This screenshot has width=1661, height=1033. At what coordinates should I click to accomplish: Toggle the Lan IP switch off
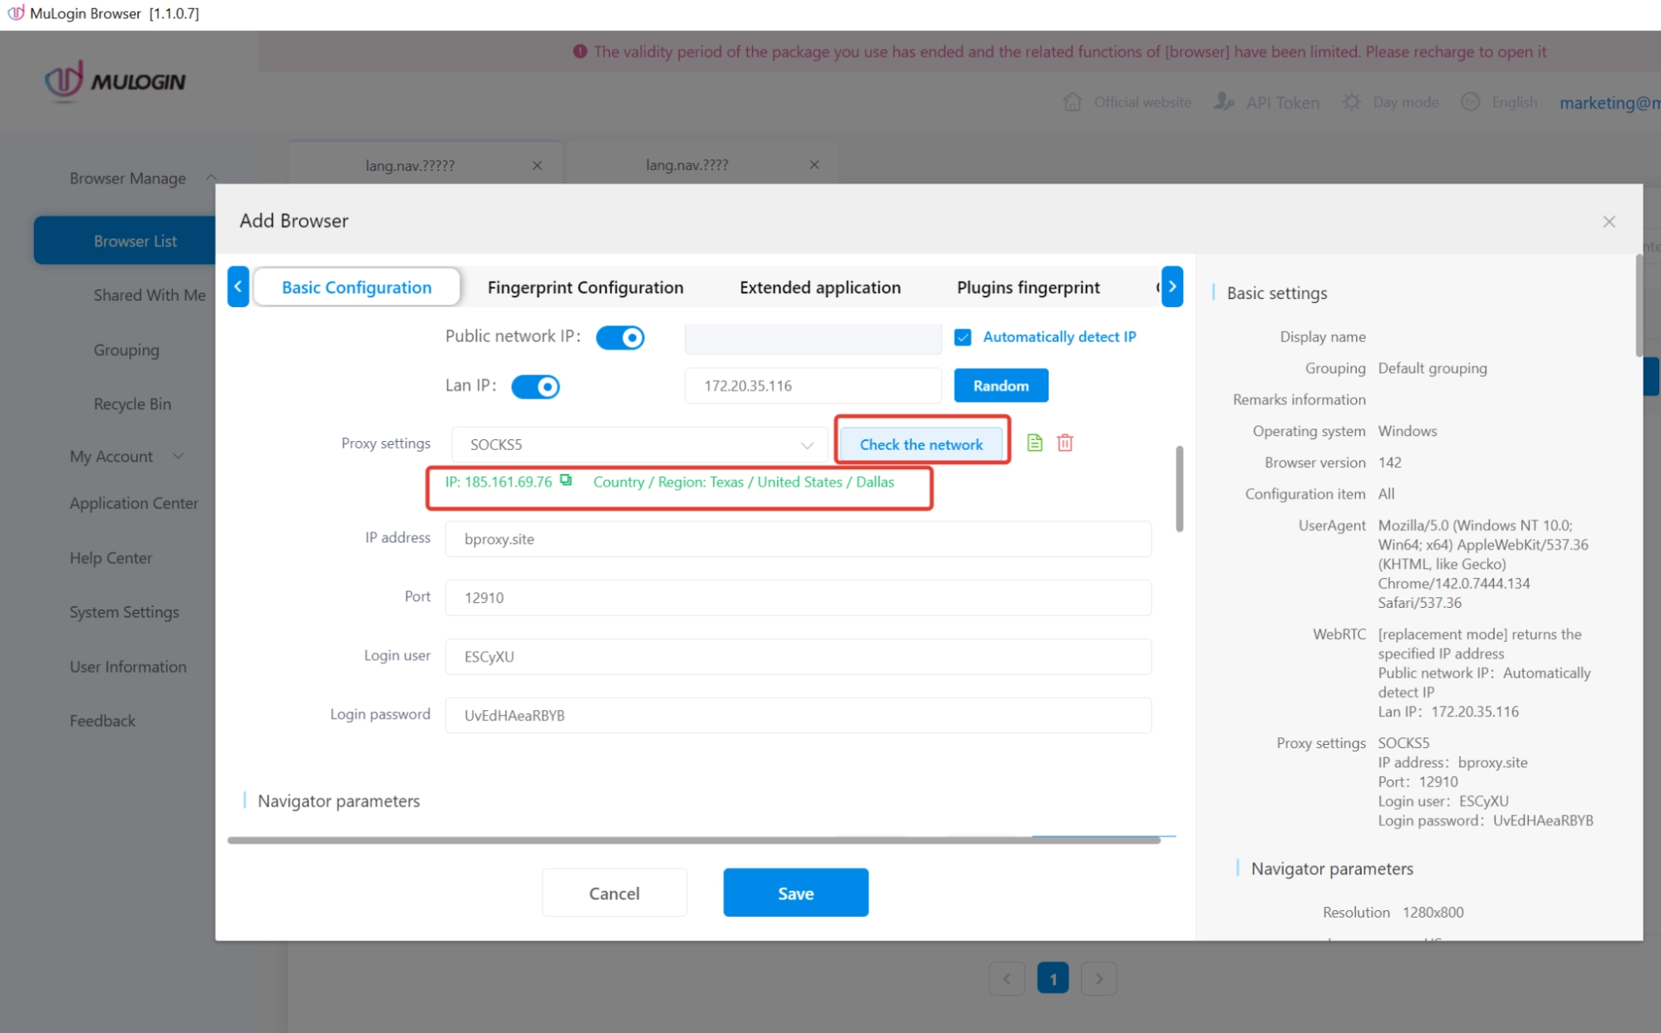click(x=535, y=386)
